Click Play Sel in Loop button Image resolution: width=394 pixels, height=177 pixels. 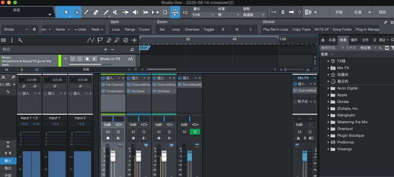276,29
